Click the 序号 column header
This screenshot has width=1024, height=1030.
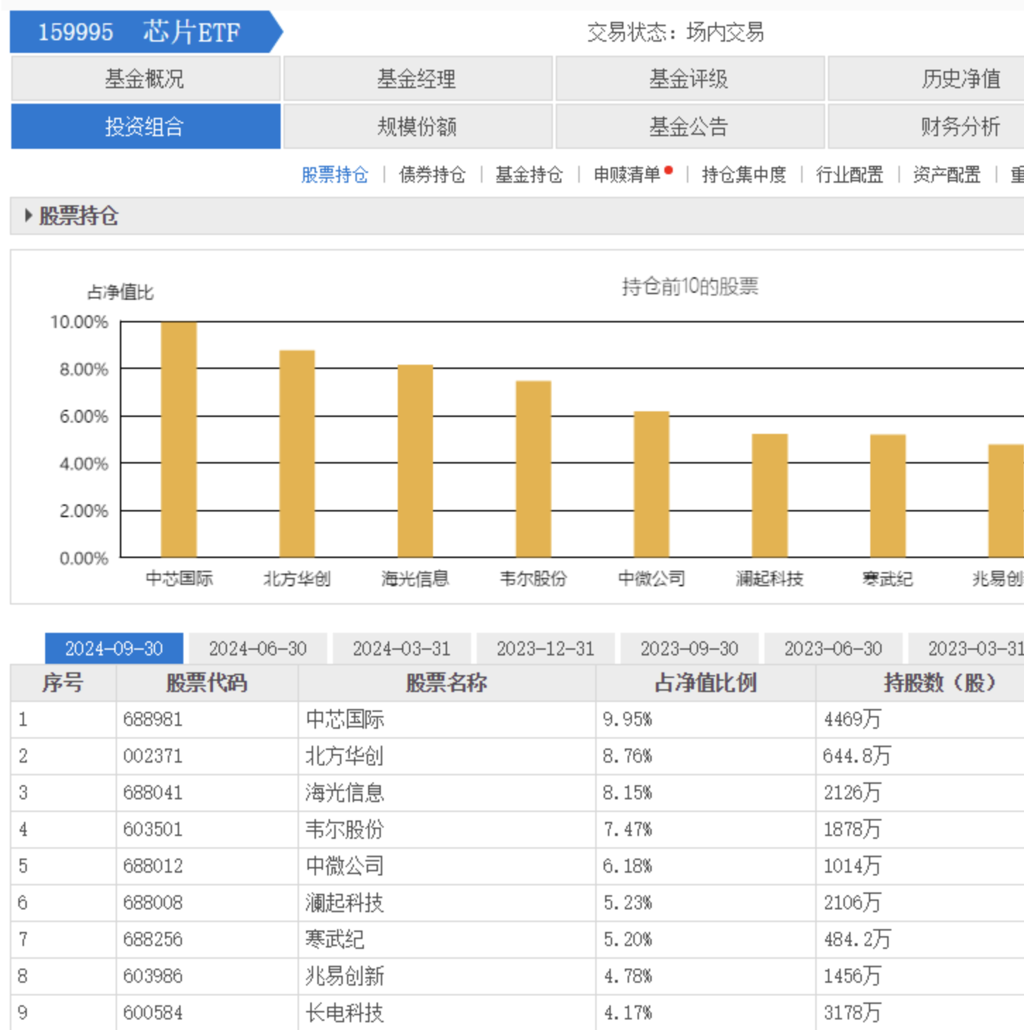pyautogui.click(x=63, y=683)
